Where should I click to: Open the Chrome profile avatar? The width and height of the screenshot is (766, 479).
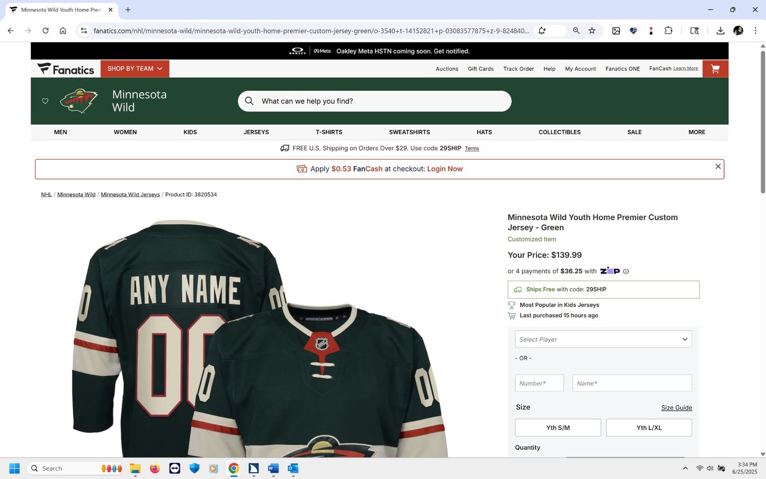(738, 31)
